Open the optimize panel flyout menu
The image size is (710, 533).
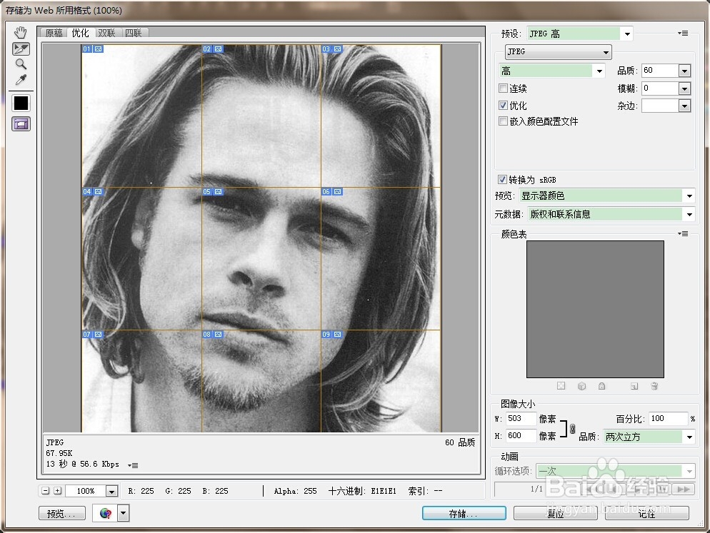[683, 33]
